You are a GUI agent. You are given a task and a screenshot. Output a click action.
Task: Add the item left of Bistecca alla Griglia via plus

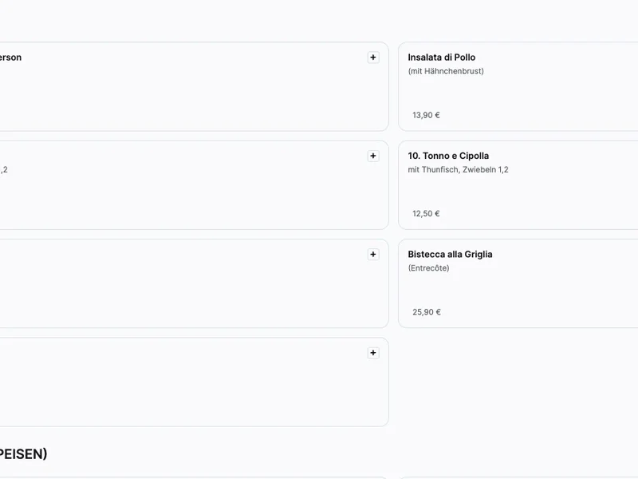pyautogui.click(x=373, y=255)
